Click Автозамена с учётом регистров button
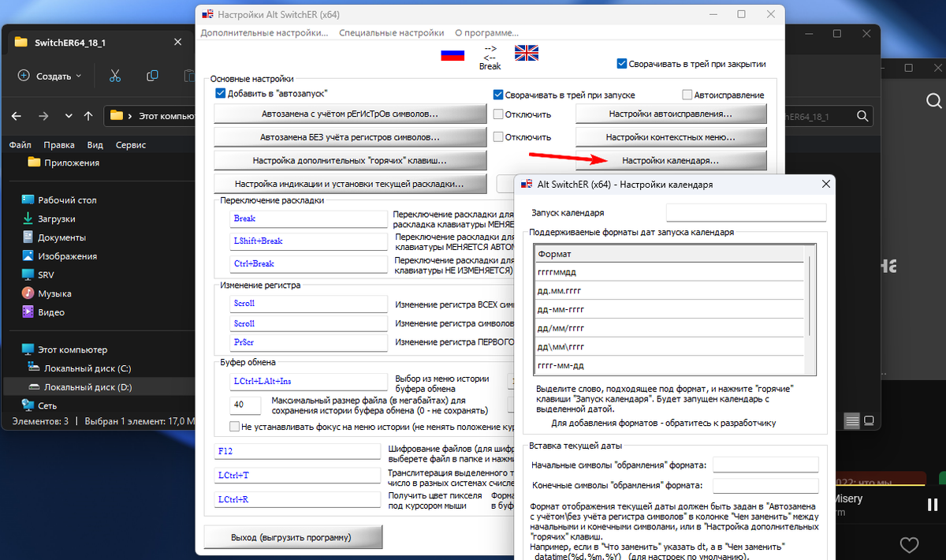Viewport: 946px width, 560px height. [350, 114]
